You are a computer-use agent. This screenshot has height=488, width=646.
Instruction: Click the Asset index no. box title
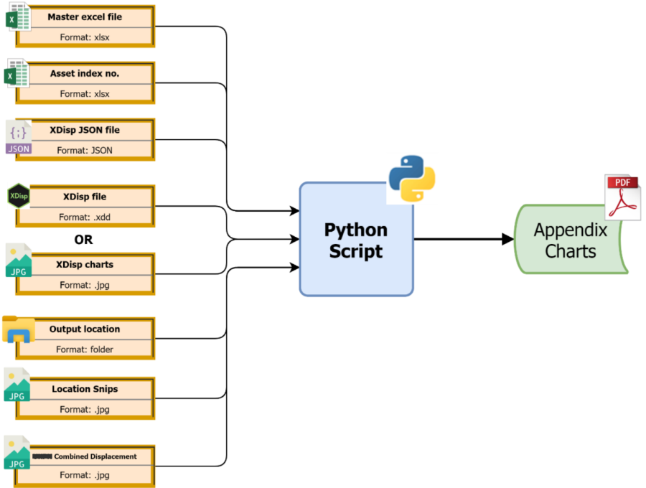tap(84, 74)
